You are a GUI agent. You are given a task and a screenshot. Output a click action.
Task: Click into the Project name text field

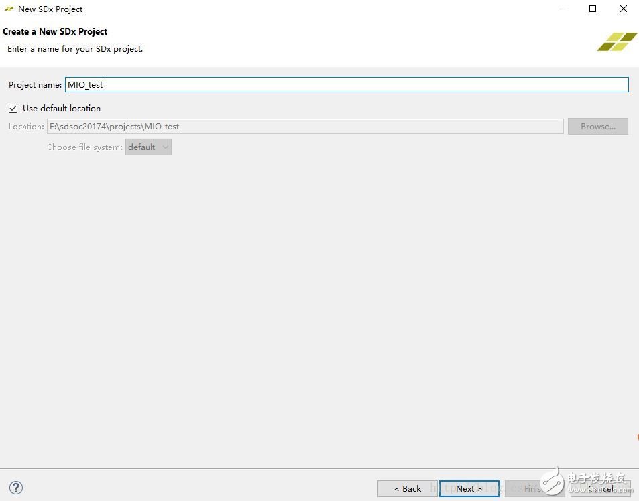[346, 85]
